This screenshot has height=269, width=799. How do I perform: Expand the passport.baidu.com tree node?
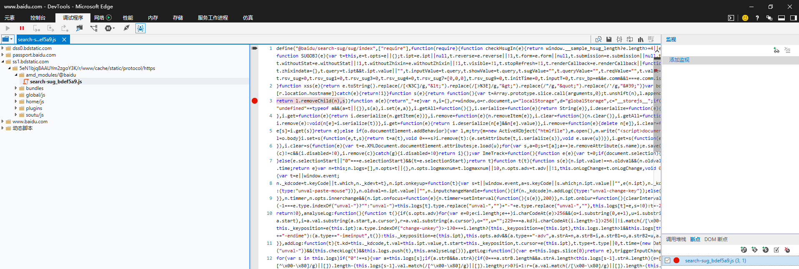[3, 55]
